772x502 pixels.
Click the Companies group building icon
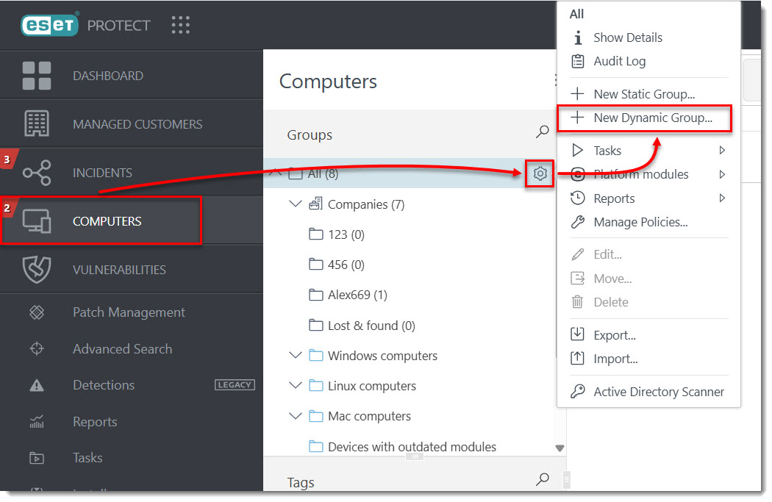[x=315, y=204]
